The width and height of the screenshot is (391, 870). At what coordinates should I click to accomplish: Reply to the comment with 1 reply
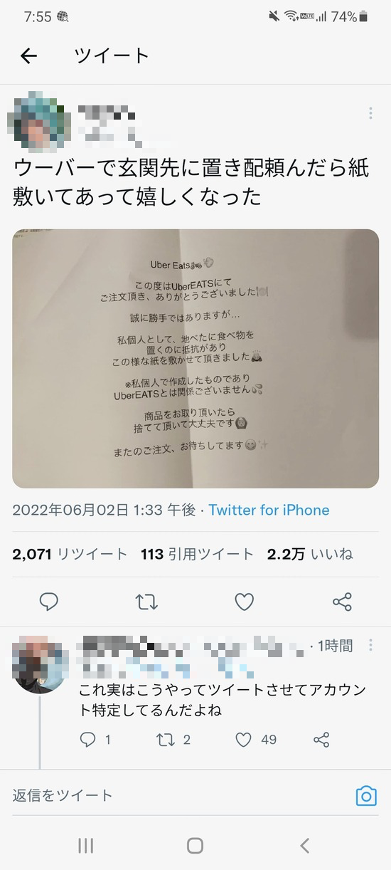[95, 740]
